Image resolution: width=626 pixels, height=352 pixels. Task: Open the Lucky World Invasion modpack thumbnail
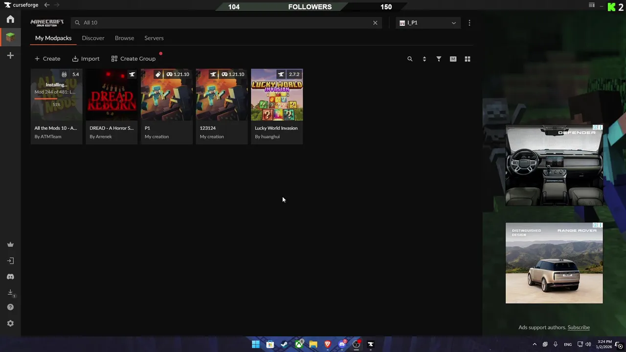pyautogui.click(x=277, y=95)
